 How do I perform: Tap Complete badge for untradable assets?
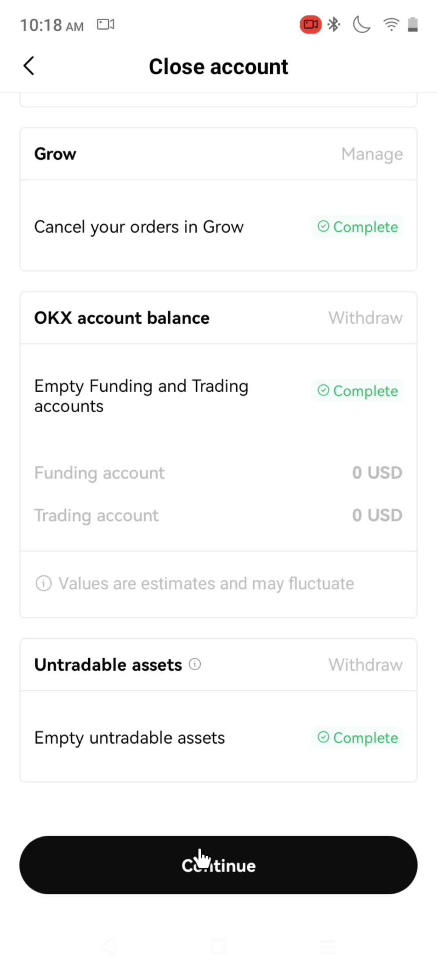pyautogui.click(x=357, y=738)
